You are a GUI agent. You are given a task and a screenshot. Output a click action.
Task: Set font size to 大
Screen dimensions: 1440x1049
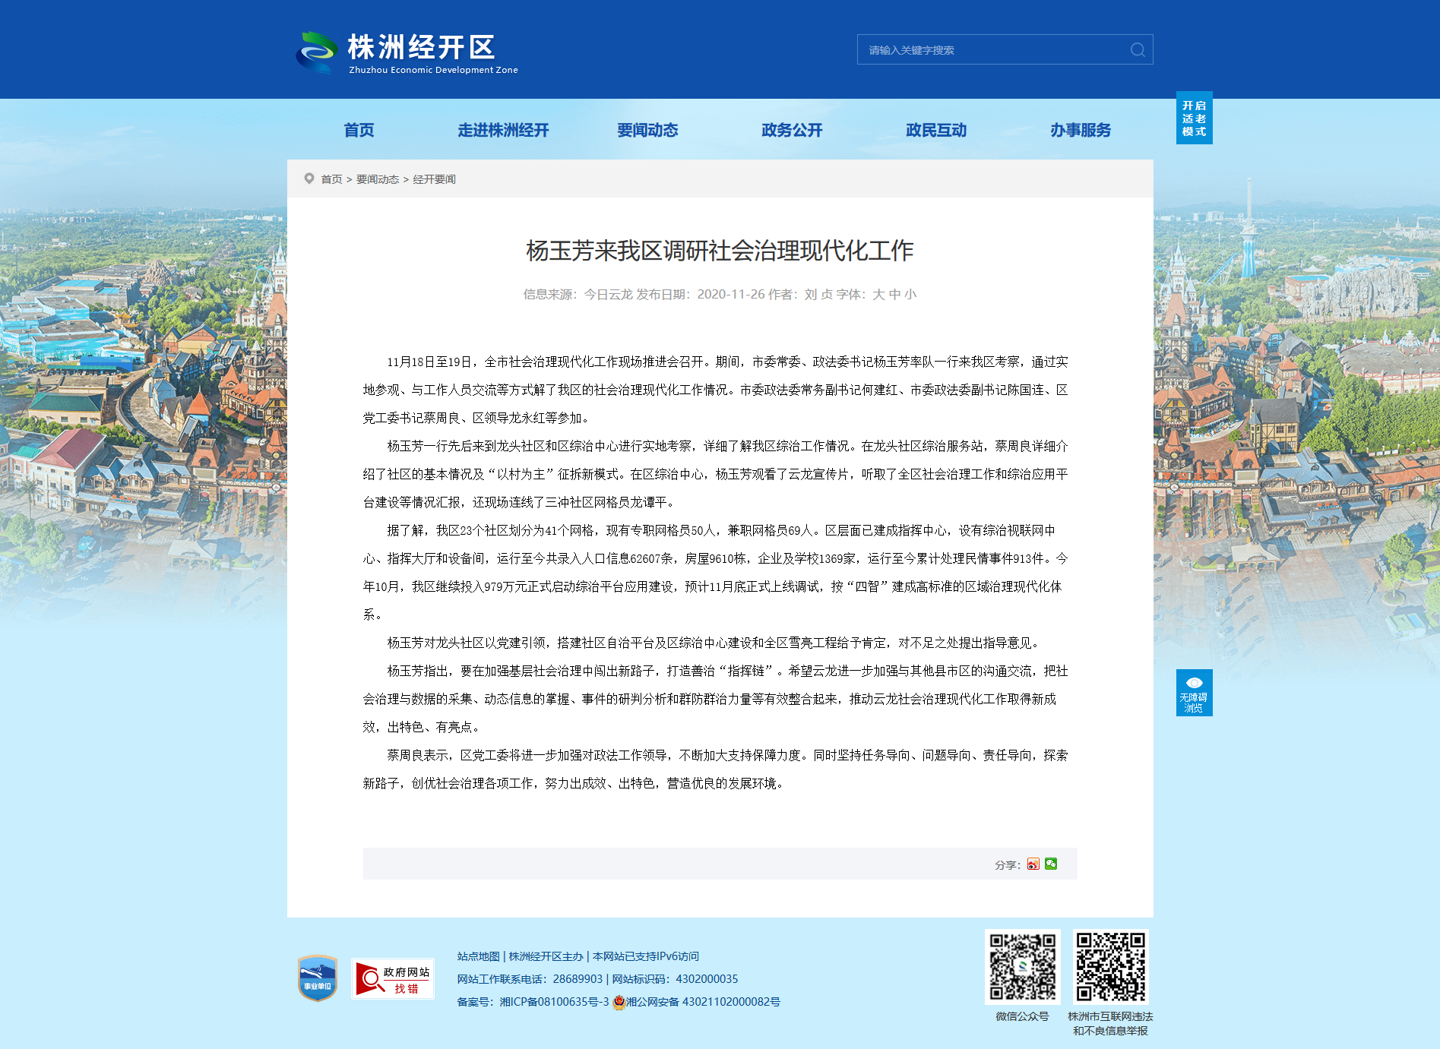(x=878, y=295)
